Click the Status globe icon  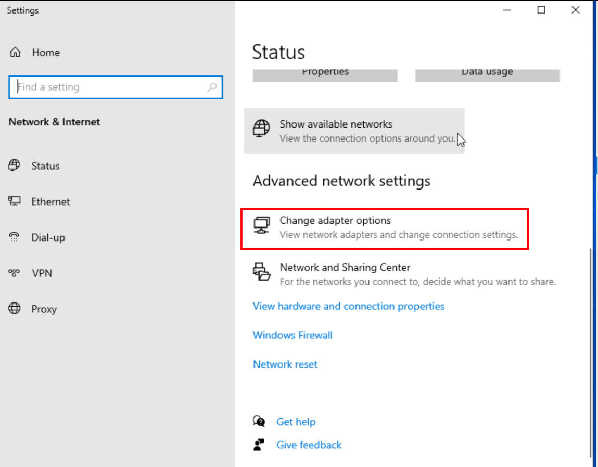(15, 166)
